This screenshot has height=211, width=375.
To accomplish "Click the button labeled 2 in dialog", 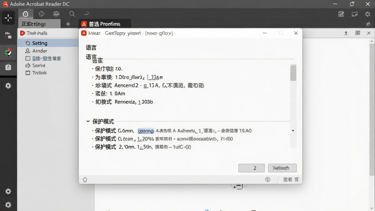I will point(252,168).
